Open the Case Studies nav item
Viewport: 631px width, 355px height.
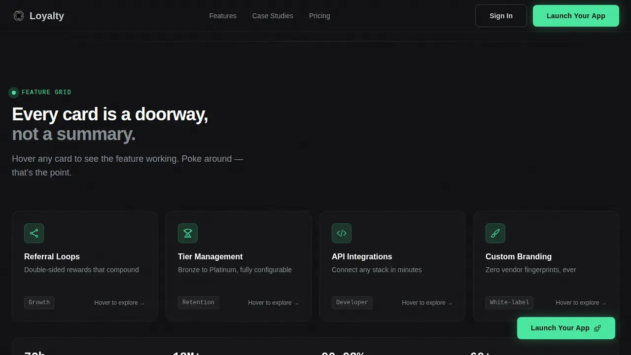coord(273,16)
